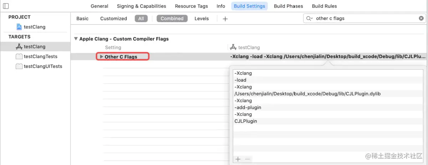
Task: Show Customized build settings
Action: click(113, 18)
